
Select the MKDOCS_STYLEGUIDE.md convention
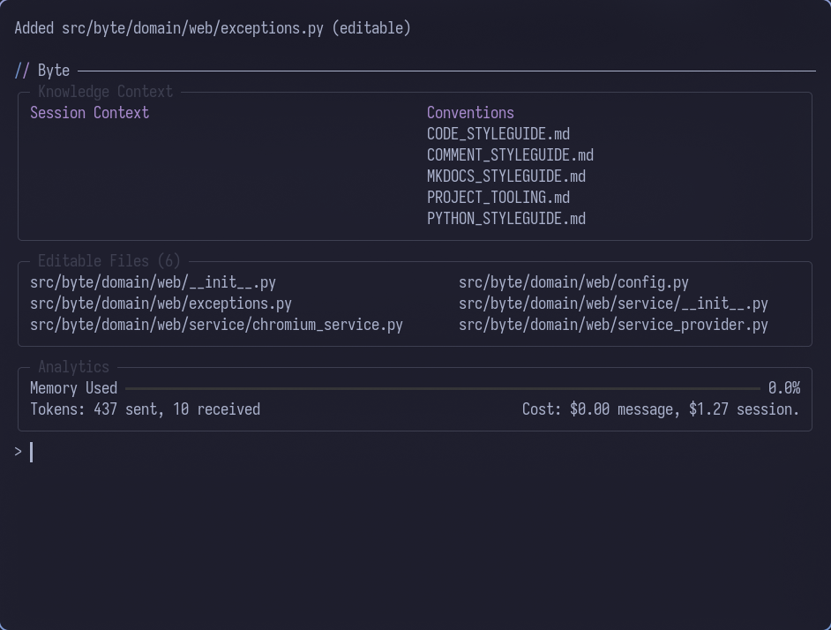coord(505,176)
